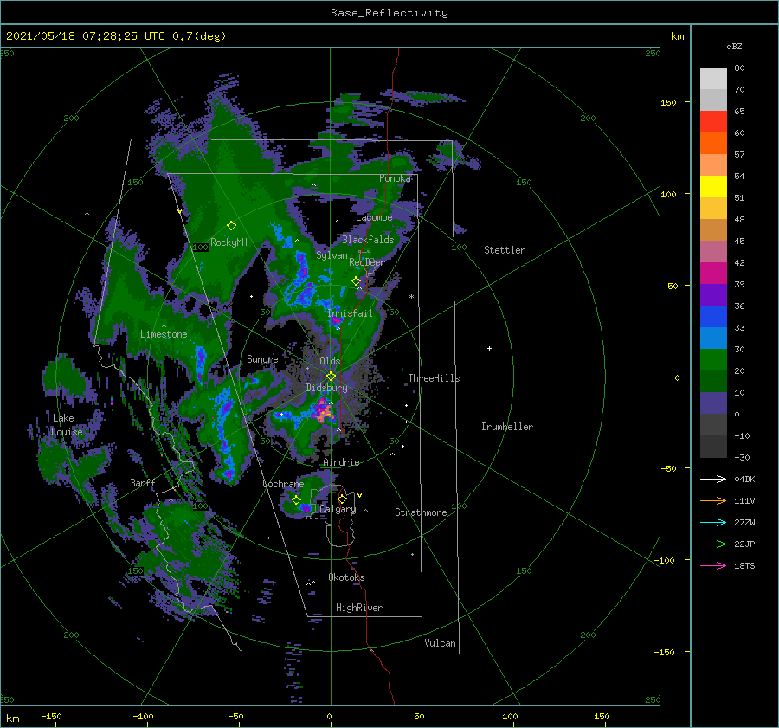This screenshot has width=779, height=728.
Task: Click the 04DK legend label
Action: click(x=744, y=479)
